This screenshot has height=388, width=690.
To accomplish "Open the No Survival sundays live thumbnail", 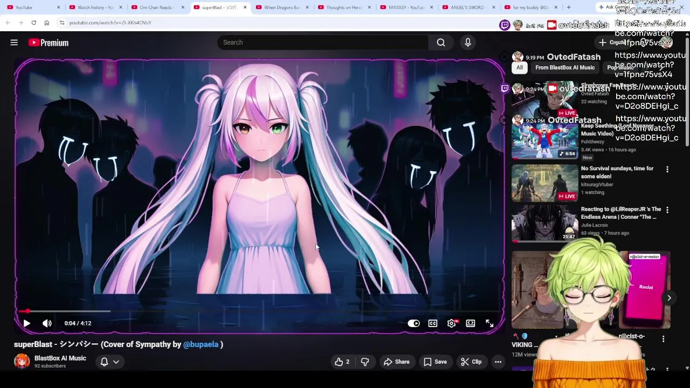I will [544, 183].
